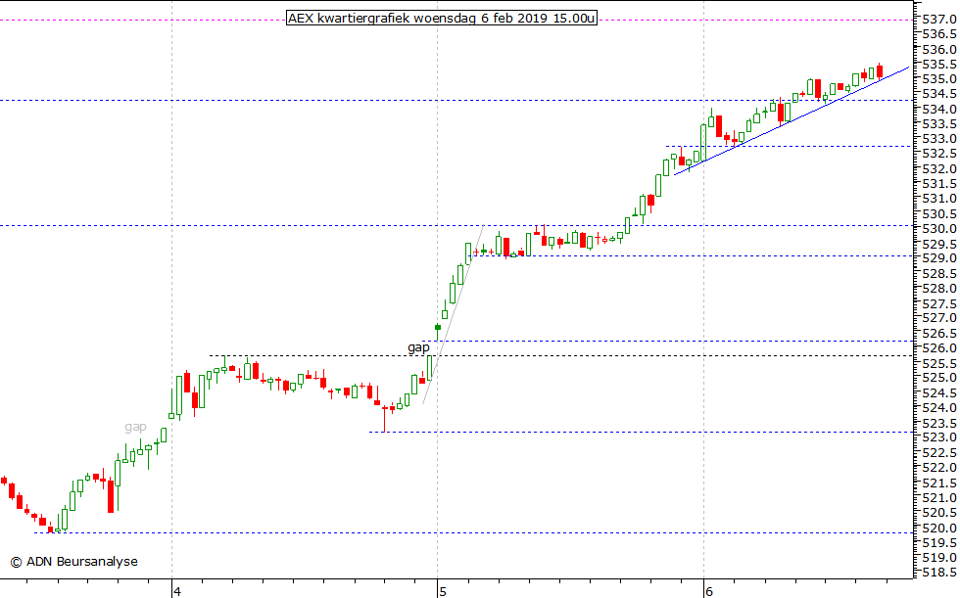Click the date label '4' on the time axis
Viewport: 960px width, 598px height.
[177, 591]
